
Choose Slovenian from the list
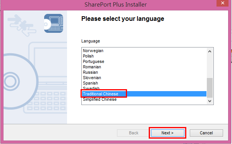(x=144, y=78)
